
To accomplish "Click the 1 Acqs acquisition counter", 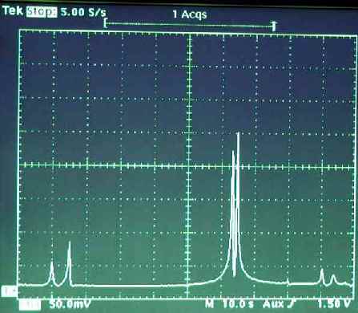I will point(190,14).
